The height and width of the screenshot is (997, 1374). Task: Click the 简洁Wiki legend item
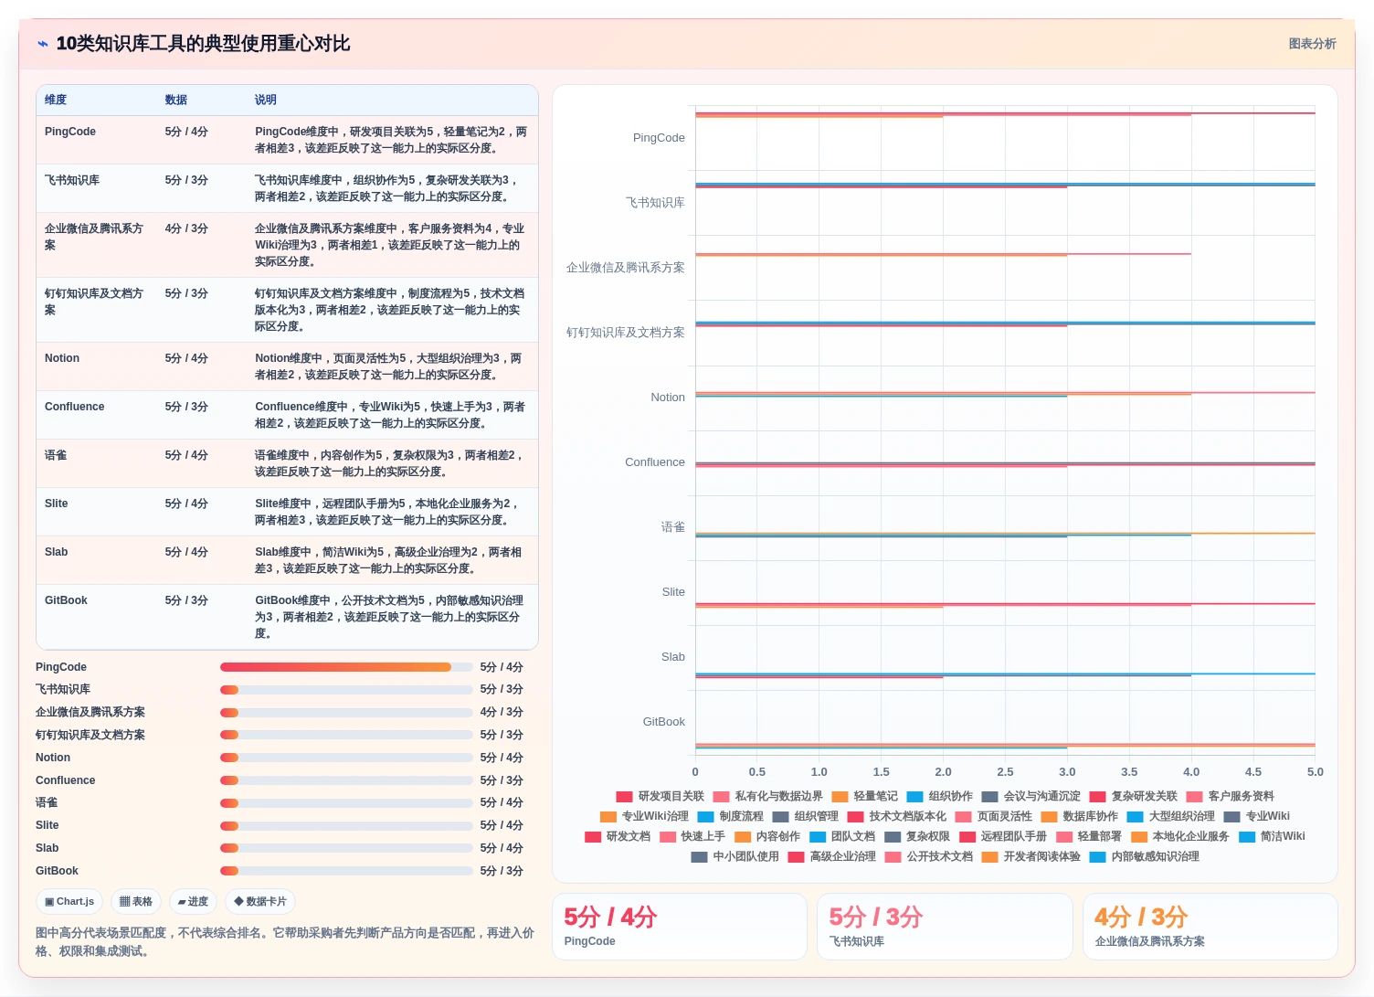point(1272,836)
